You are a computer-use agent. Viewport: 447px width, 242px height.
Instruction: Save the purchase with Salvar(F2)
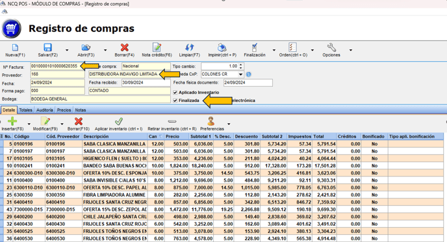point(47,51)
